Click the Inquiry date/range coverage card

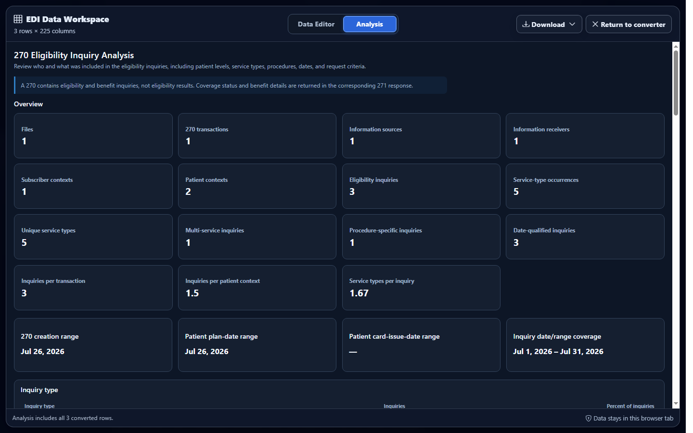[585, 345]
